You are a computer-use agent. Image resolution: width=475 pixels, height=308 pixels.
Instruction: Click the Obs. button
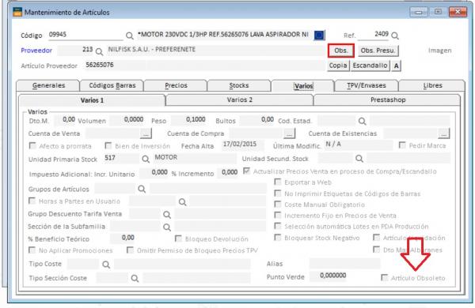(x=341, y=51)
